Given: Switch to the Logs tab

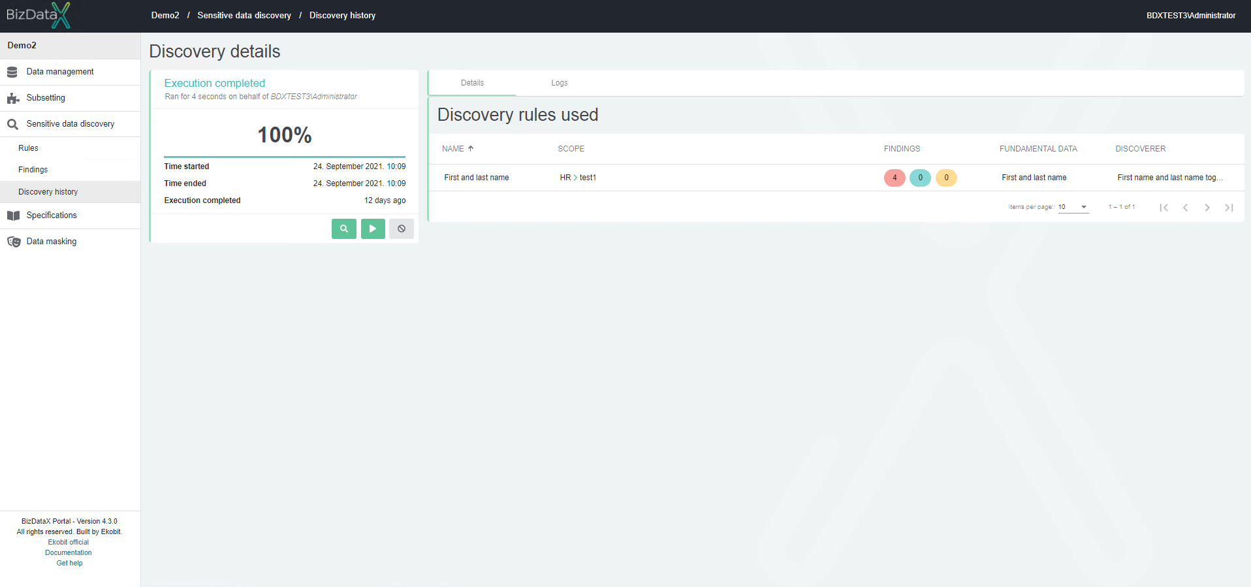Looking at the screenshot, I should tap(560, 83).
